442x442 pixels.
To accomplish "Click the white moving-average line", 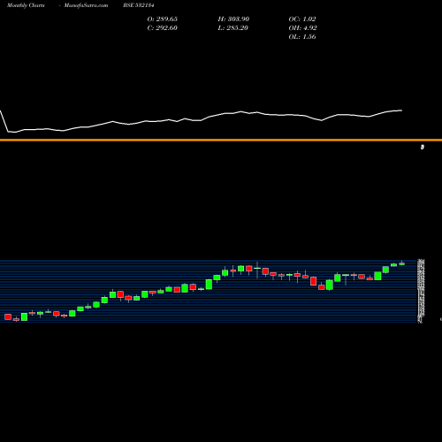I will point(202,120).
